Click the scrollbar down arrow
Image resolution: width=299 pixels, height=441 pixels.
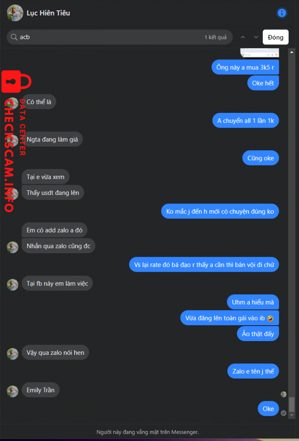291,415
